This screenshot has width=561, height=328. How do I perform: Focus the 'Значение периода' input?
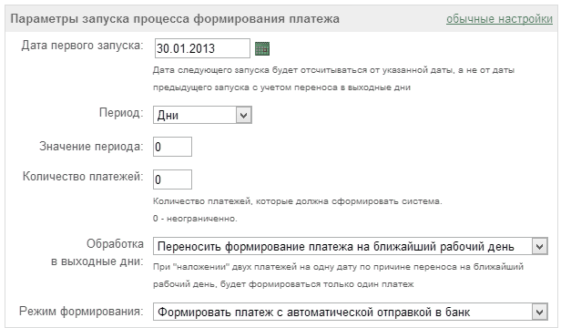click(x=172, y=147)
